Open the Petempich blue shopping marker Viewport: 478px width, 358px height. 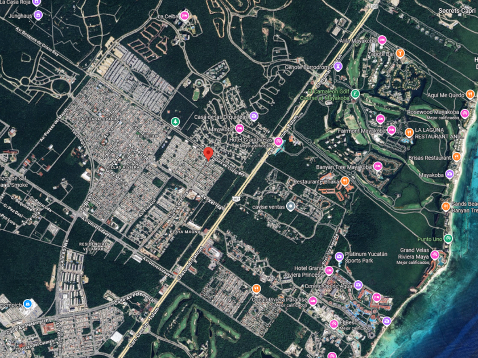coord(28,304)
